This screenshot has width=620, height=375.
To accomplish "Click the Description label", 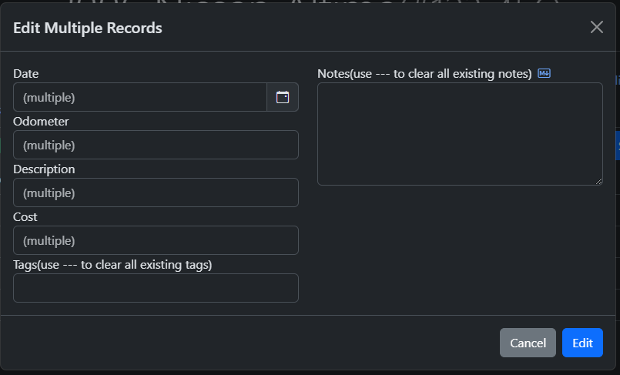I will [x=44, y=169].
